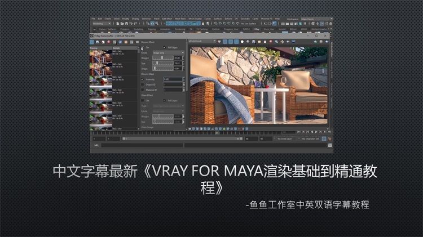Click the Bloom Mask Intensity value field
The image size is (423, 237).
click(173, 79)
